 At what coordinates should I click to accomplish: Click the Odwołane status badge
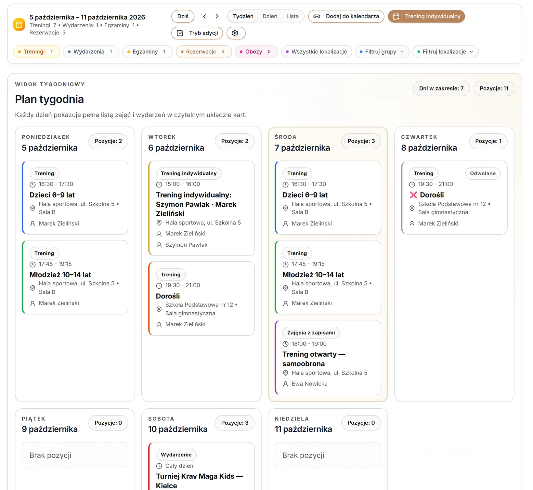pyautogui.click(x=483, y=173)
